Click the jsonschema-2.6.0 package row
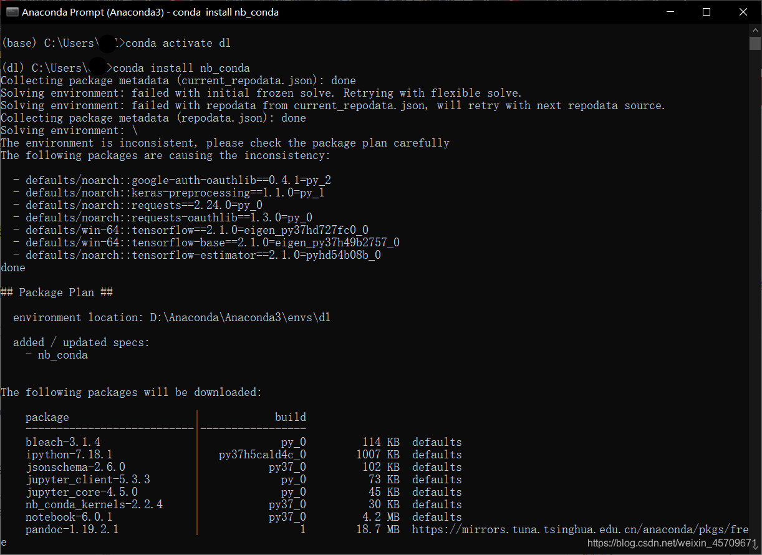This screenshot has width=762, height=555. tap(244, 467)
